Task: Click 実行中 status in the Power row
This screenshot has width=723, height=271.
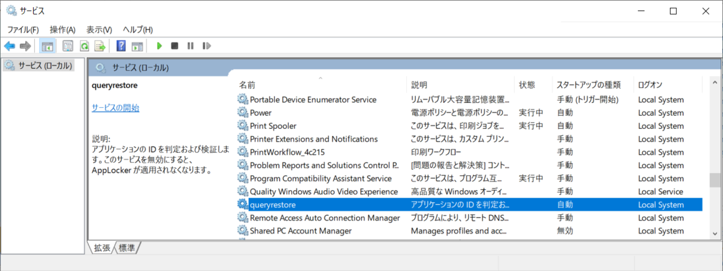Action: pos(531,113)
